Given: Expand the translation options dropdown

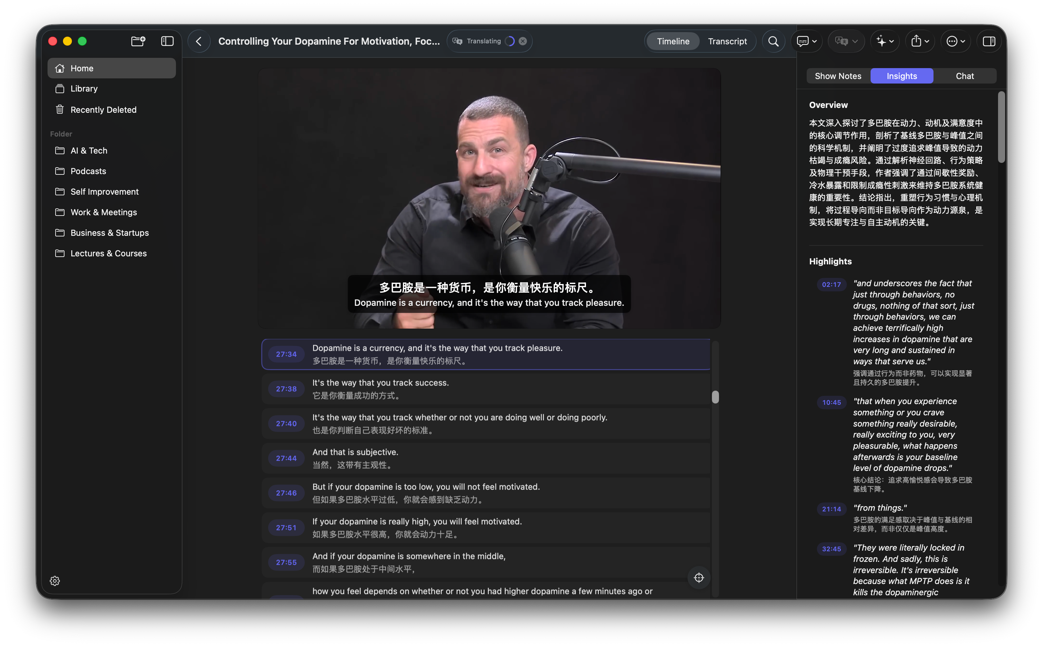Looking at the screenshot, I should point(855,41).
